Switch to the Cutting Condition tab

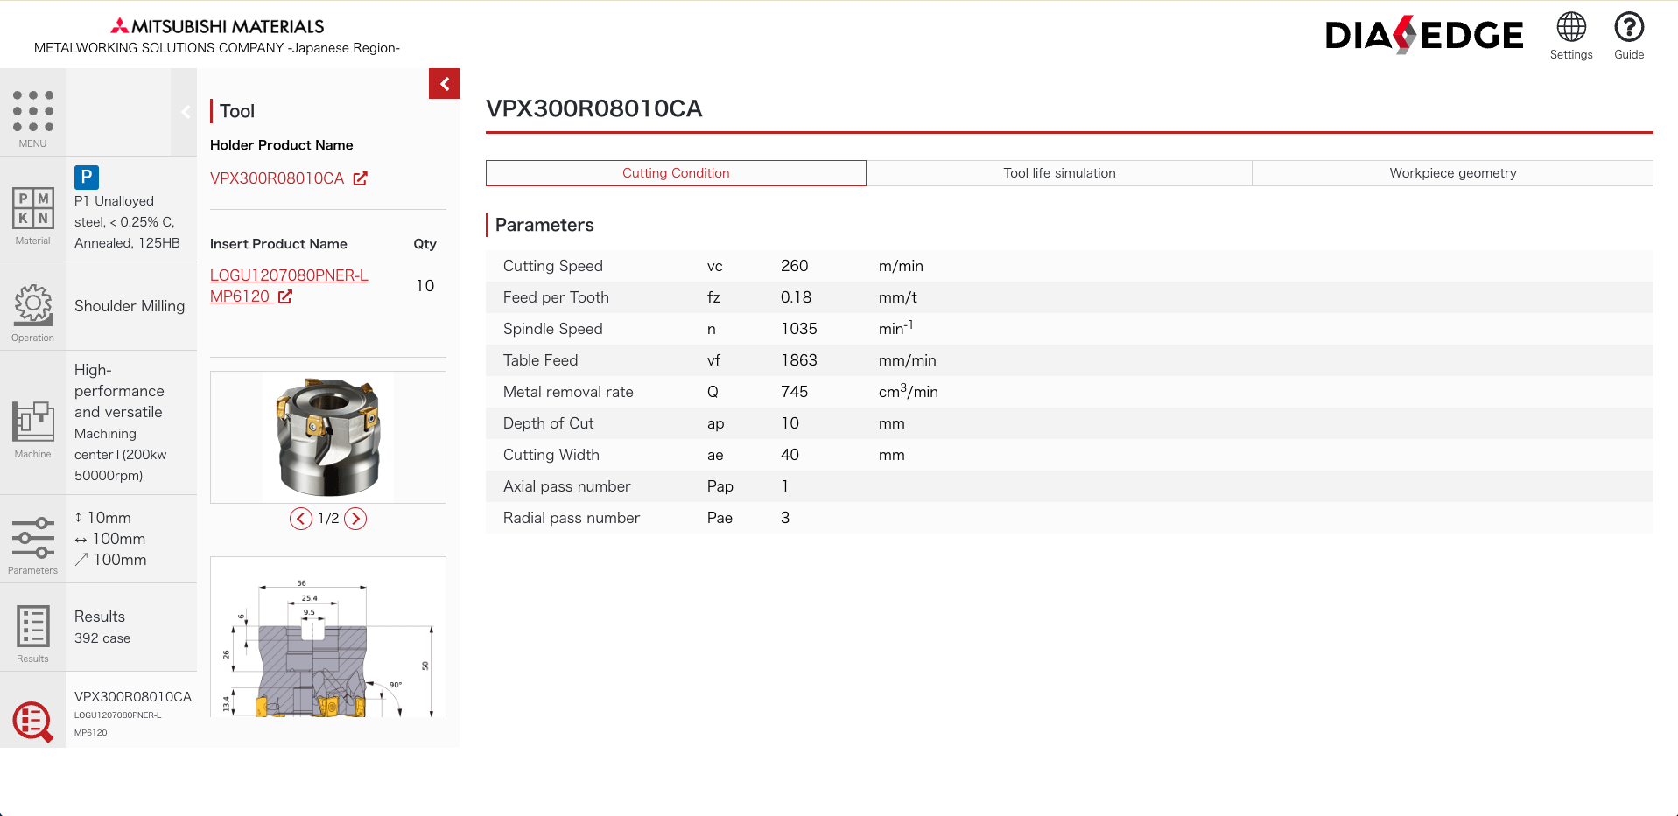click(x=676, y=173)
